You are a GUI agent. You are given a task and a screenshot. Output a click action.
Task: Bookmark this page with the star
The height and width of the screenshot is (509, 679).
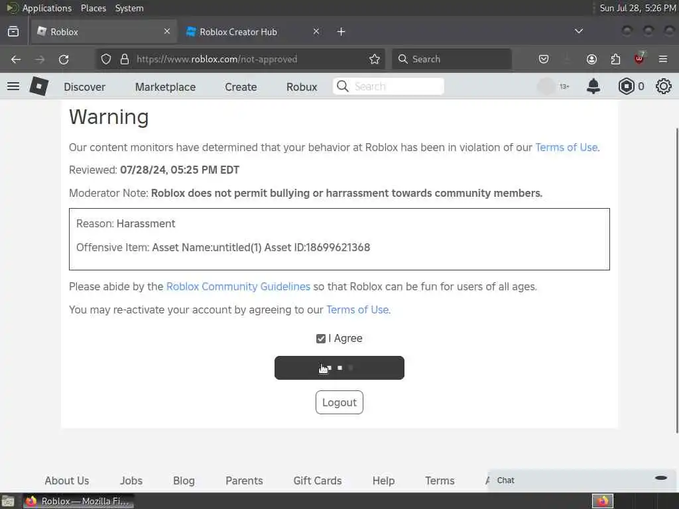[x=375, y=59]
